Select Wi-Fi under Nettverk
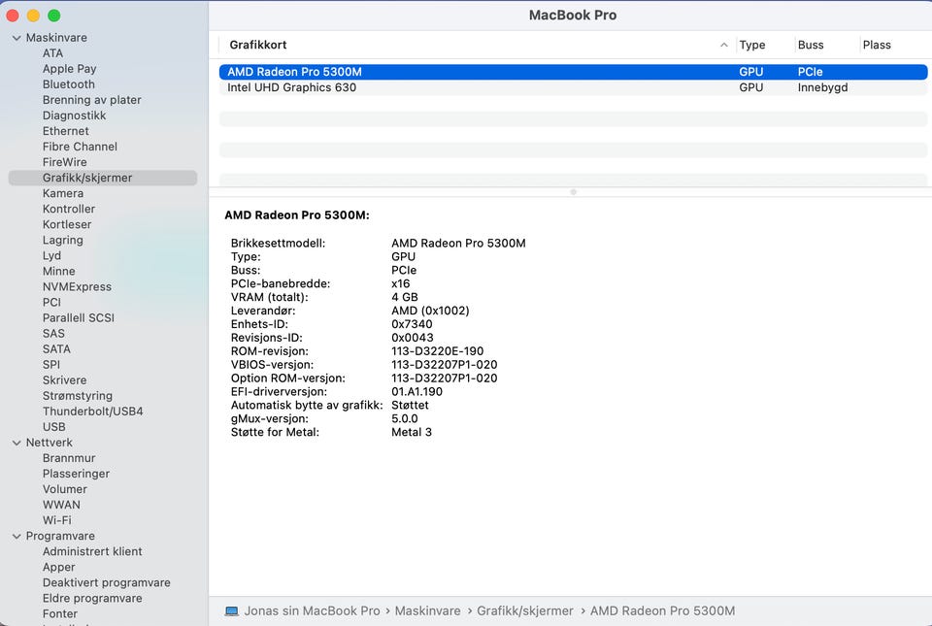Image resolution: width=932 pixels, height=626 pixels. (x=56, y=520)
